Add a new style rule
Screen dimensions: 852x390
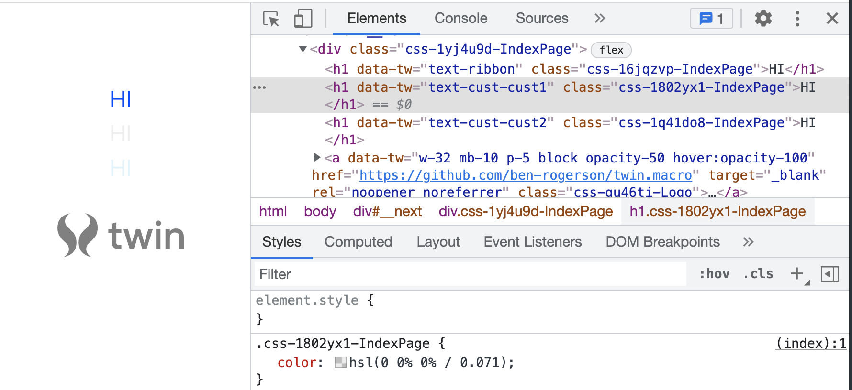click(797, 274)
